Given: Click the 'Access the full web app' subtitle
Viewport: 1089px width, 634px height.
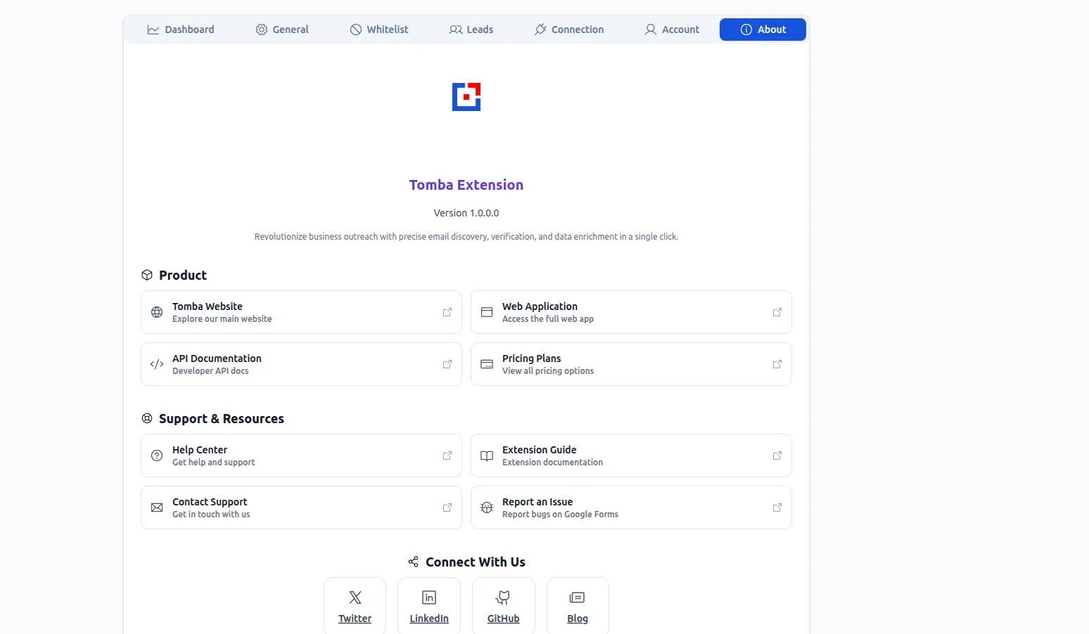Looking at the screenshot, I should coord(548,319).
